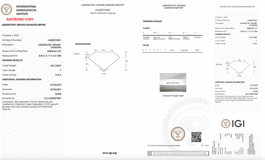
Task: Click the inscription LG600374301 in left panel
Action: point(54,98)
